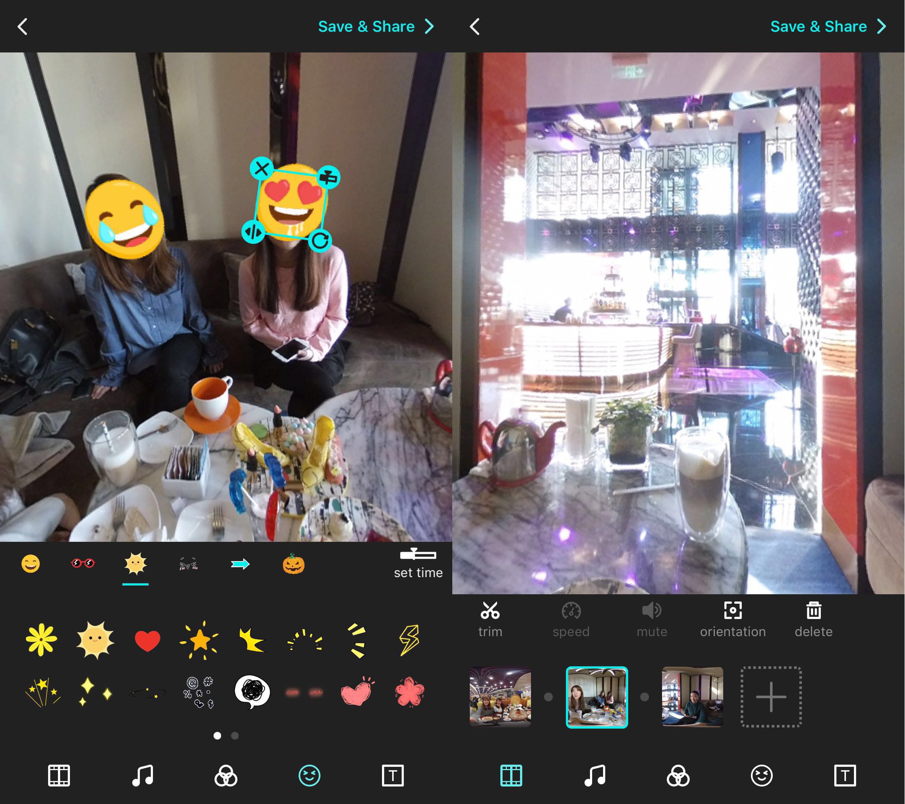Select the first clip thumbnail in the timeline

(x=500, y=697)
